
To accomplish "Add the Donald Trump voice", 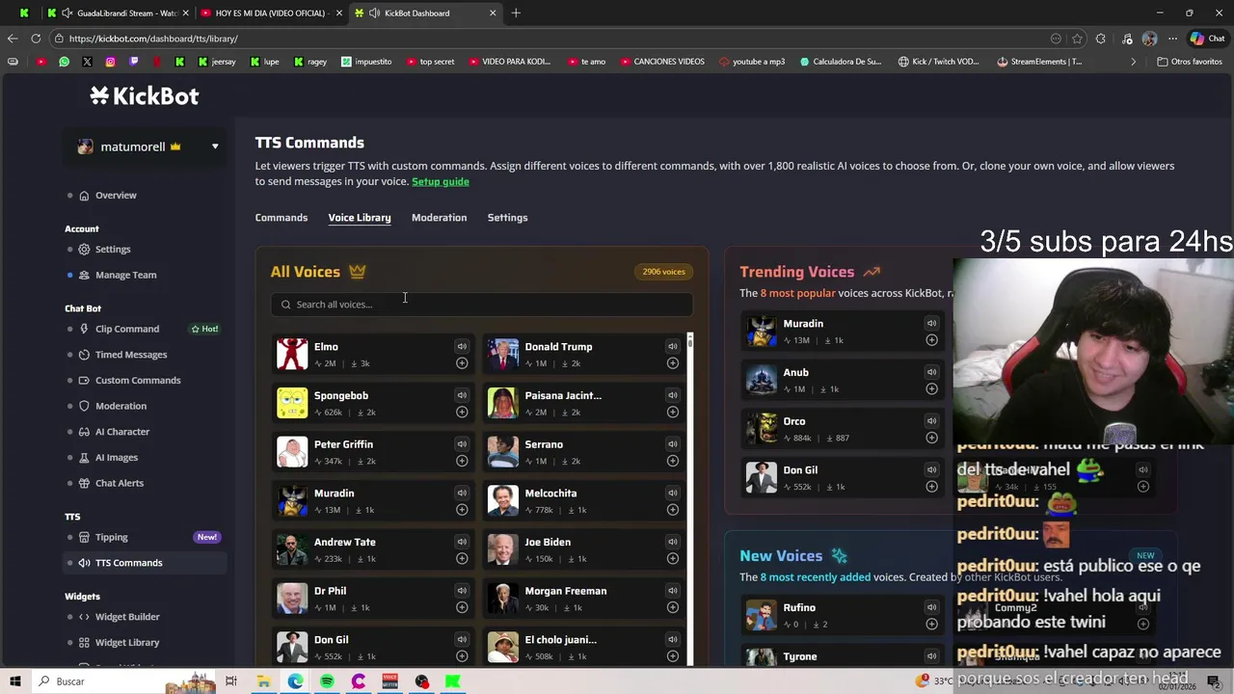I will (x=672, y=363).
